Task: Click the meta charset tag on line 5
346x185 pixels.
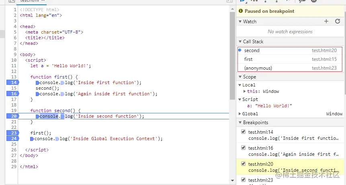Action: pos(54,32)
